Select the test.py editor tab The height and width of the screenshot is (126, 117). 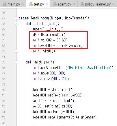(x=38, y=4)
